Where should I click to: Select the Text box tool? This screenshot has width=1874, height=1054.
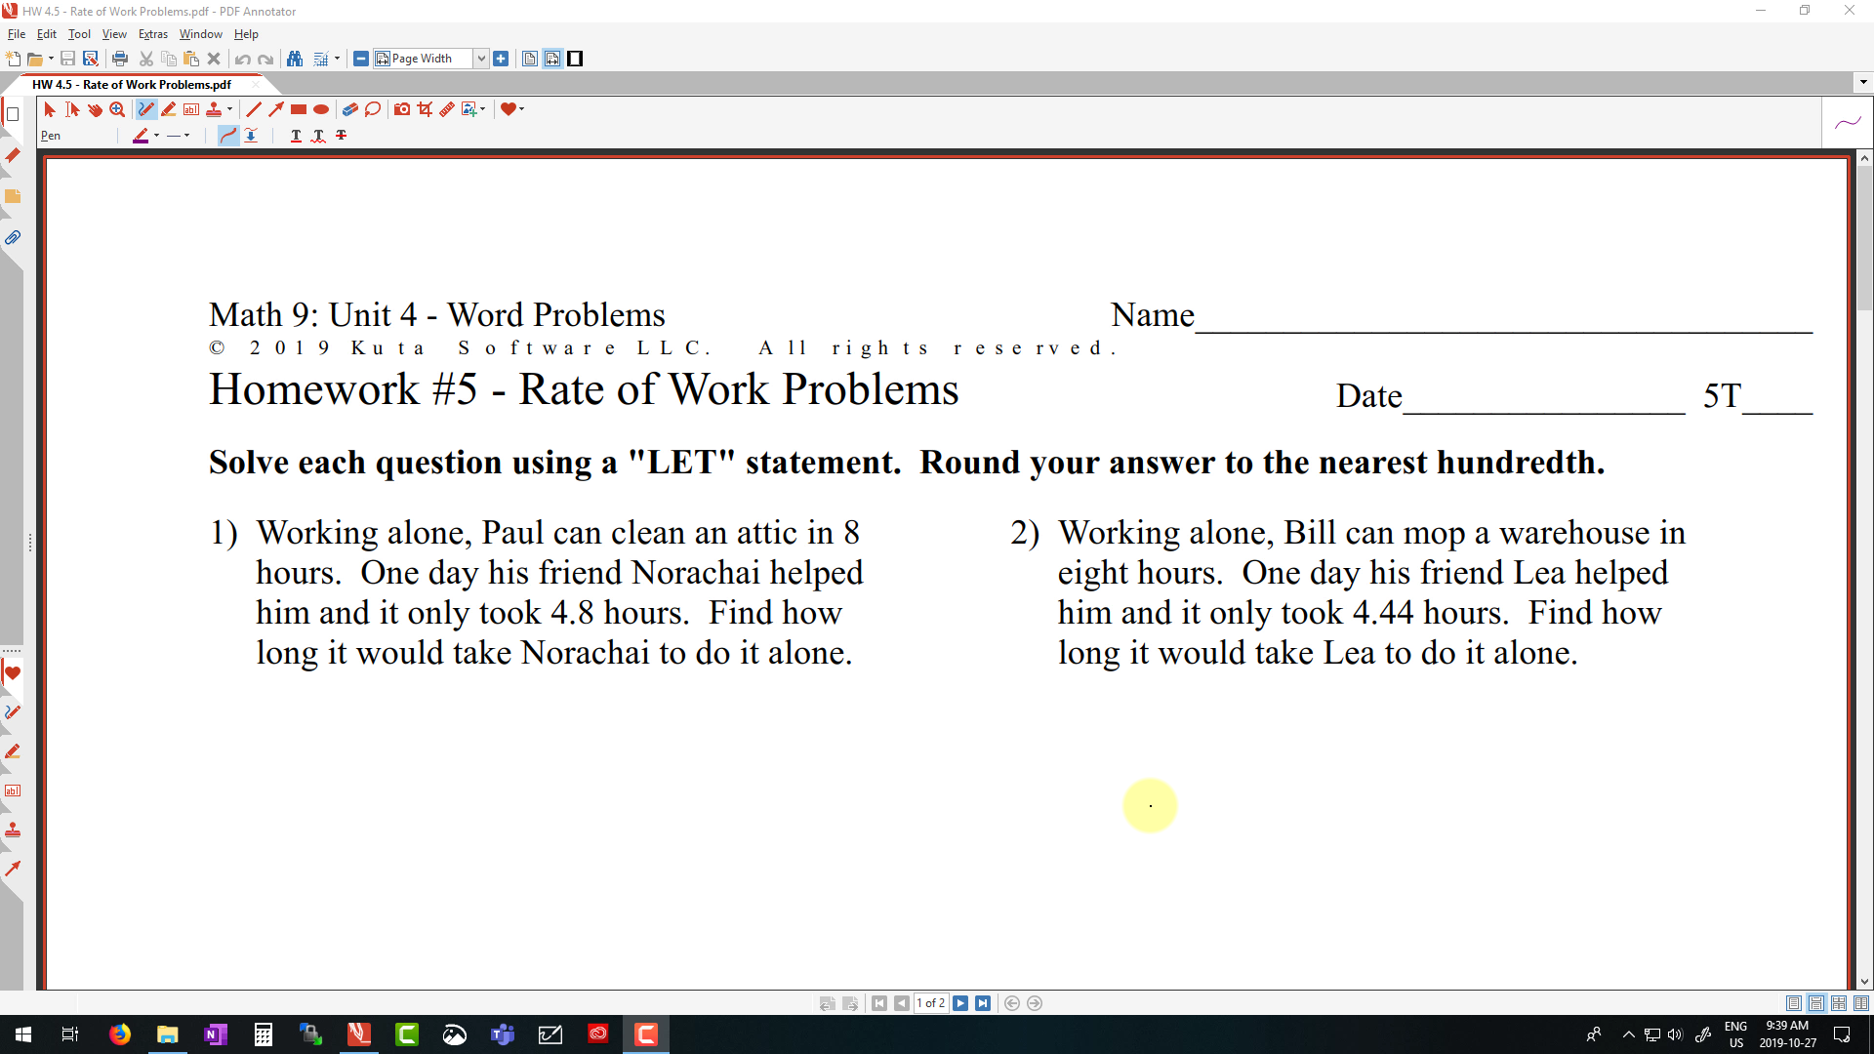191,109
